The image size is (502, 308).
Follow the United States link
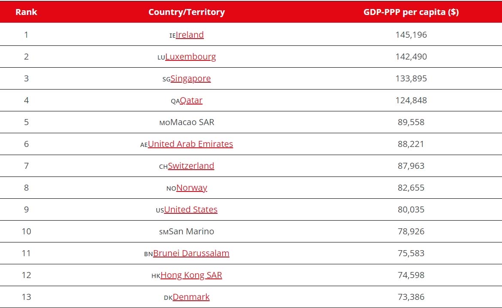point(191,209)
